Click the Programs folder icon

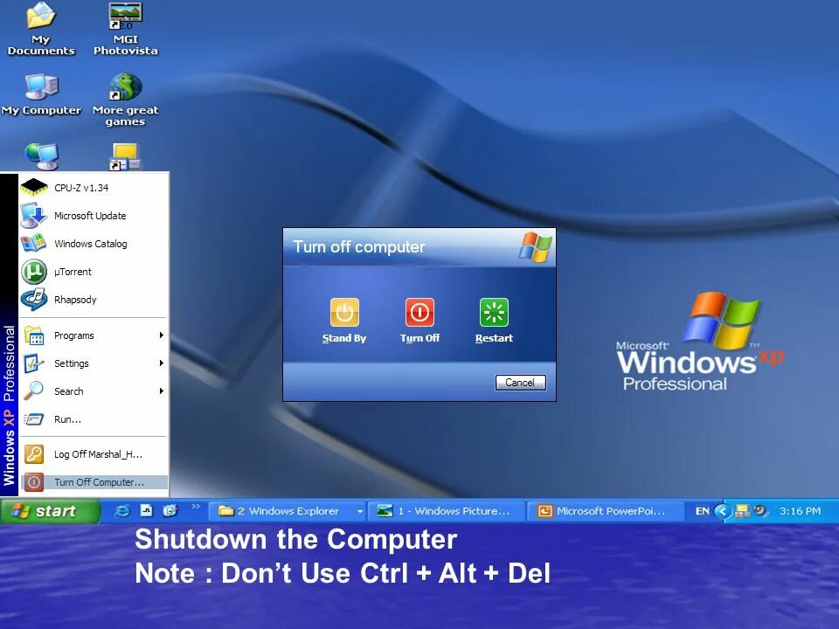34,335
